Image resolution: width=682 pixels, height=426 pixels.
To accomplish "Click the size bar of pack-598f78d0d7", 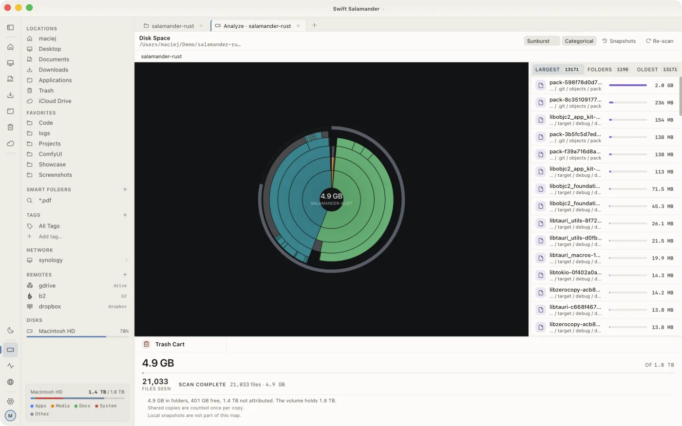I will pyautogui.click(x=628, y=85).
